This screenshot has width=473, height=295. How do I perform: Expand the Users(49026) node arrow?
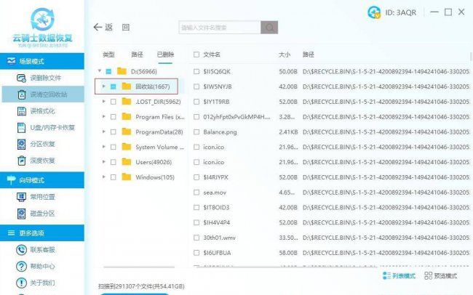click(104, 161)
